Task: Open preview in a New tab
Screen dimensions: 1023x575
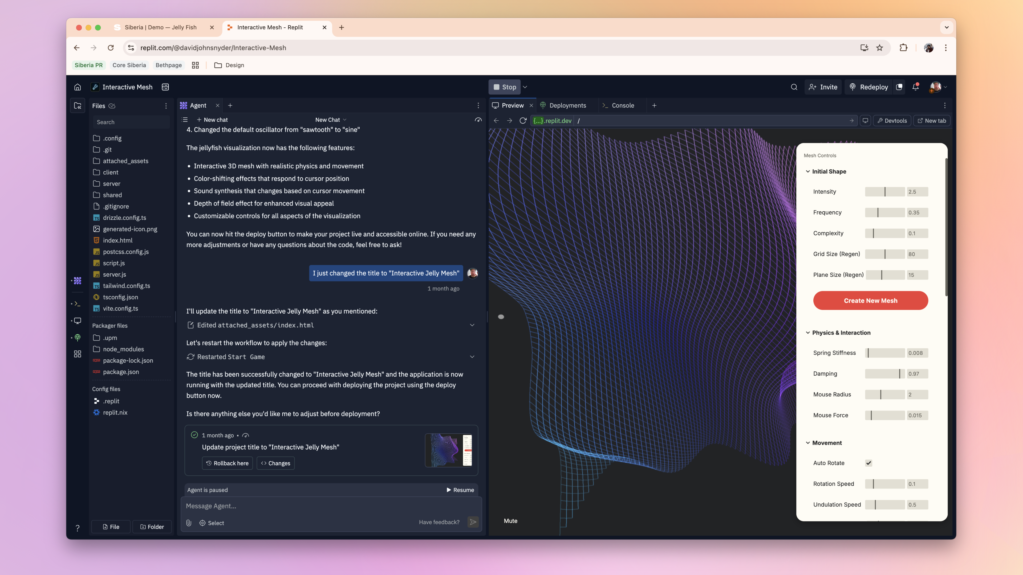Action: (932, 121)
